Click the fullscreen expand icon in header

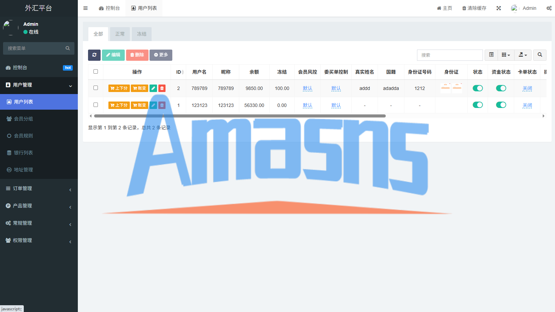tap(499, 8)
